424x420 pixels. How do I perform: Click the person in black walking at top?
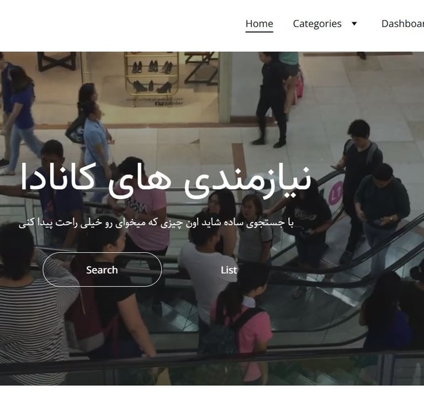tap(272, 99)
